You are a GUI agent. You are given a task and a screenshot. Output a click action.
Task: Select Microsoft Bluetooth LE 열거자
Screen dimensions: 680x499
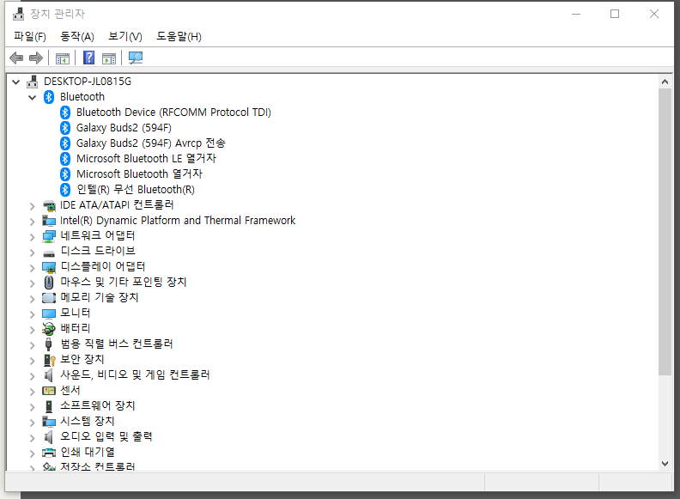coord(146,158)
